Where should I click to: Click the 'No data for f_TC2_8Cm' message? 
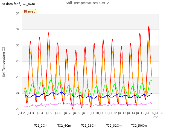click(x=18, y=4)
